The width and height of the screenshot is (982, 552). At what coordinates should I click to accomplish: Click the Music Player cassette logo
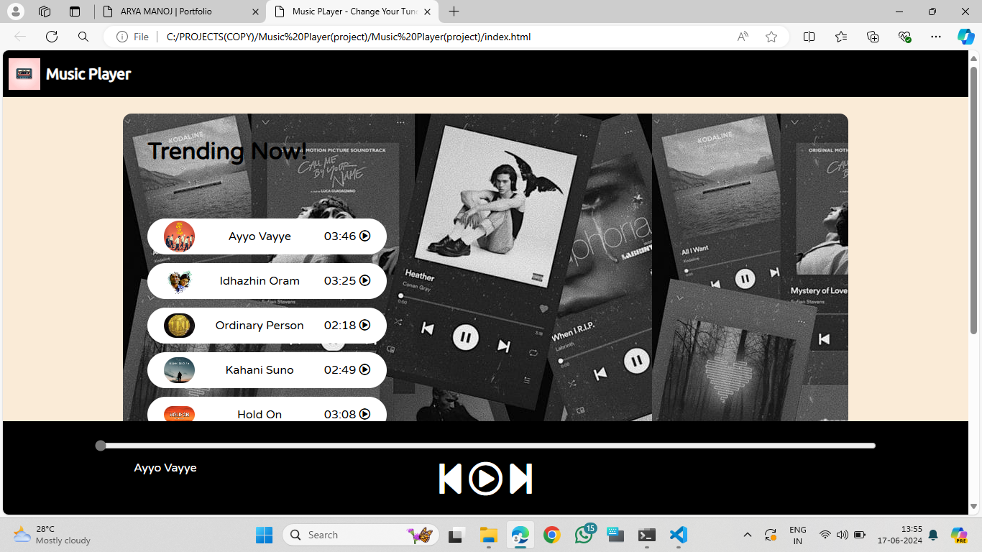tap(24, 74)
